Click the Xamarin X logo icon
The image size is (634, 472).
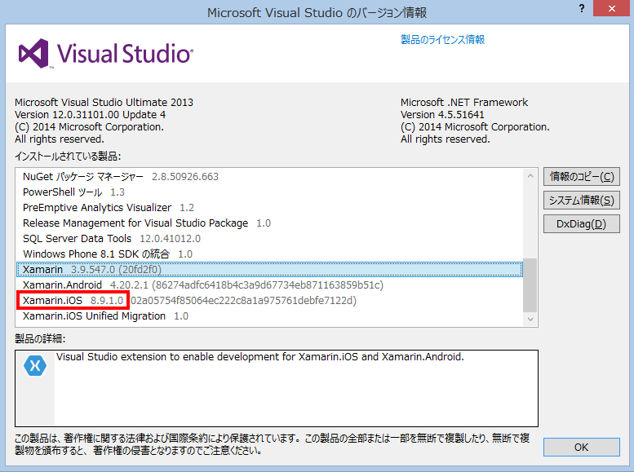coord(35,366)
